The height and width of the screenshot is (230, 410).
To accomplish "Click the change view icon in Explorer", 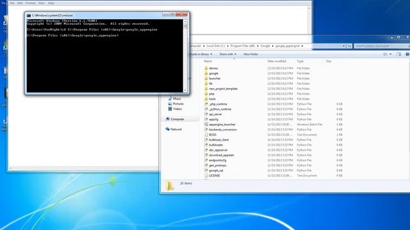I will coord(385,54).
